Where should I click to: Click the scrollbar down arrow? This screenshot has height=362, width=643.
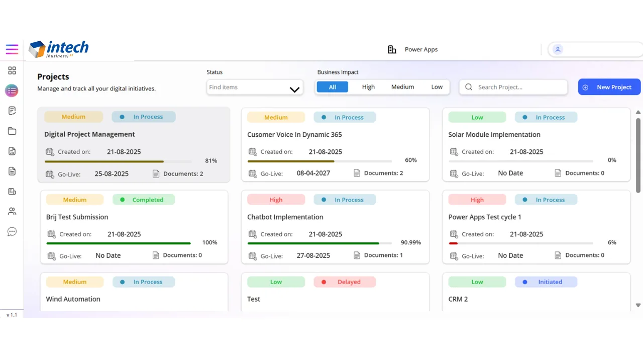click(638, 305)
